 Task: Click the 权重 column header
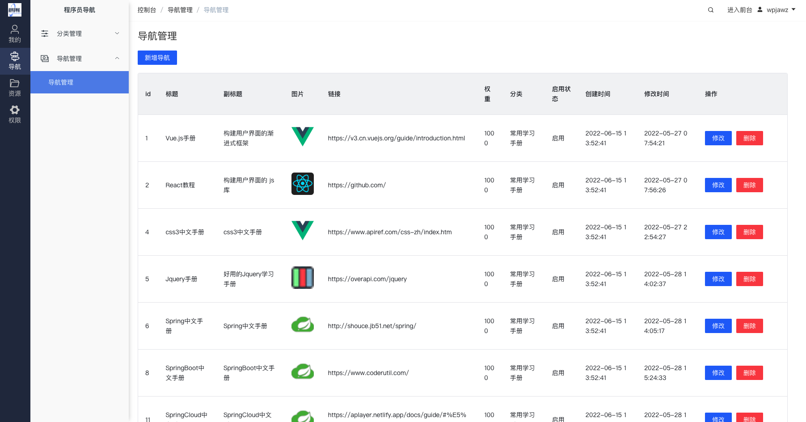click(x=488, y=94)
